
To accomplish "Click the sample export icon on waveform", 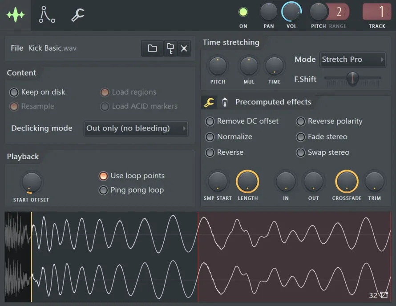I will click(384, 295).
